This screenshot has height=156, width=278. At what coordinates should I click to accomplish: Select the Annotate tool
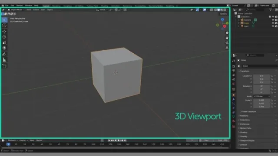tap(4, 54)
